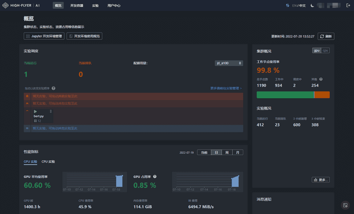Click the floating icon at bottom-right corner

pyautogui.click(x=346, y=205)
